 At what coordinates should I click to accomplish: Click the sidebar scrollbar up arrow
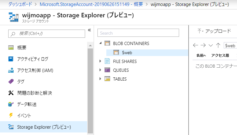(x=90, y=45)
